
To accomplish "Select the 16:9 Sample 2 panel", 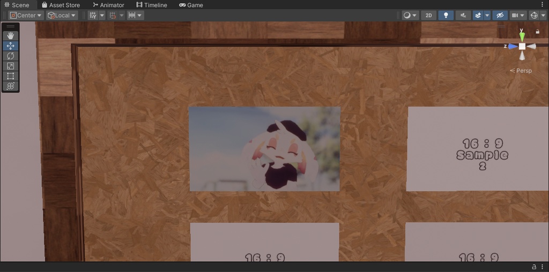I will coord(478,149).
